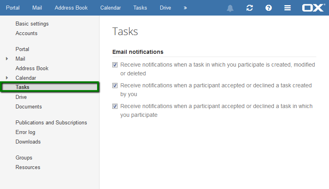
Task: Expand the Calendar settings tree node
Action: coord(7,78)
